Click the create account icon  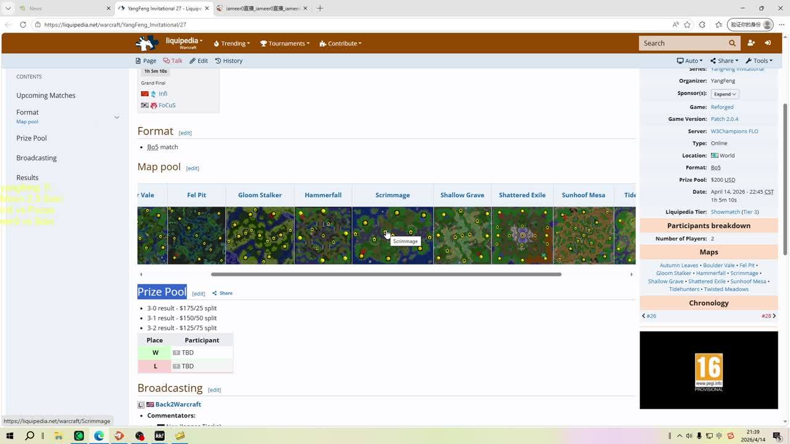pos(751,43)
